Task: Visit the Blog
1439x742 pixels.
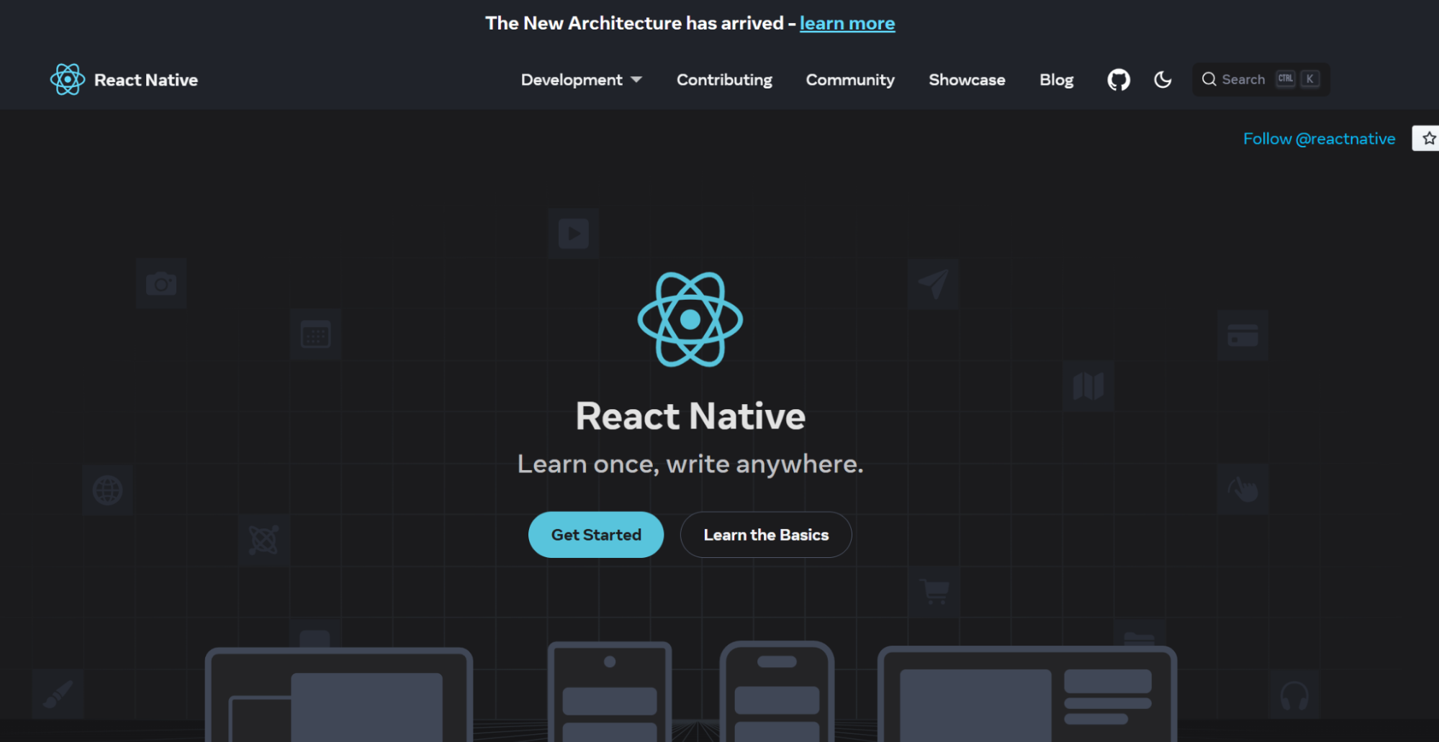Action: (x=1056, y=79)
